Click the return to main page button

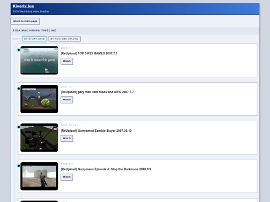click(x=25, y=21)
